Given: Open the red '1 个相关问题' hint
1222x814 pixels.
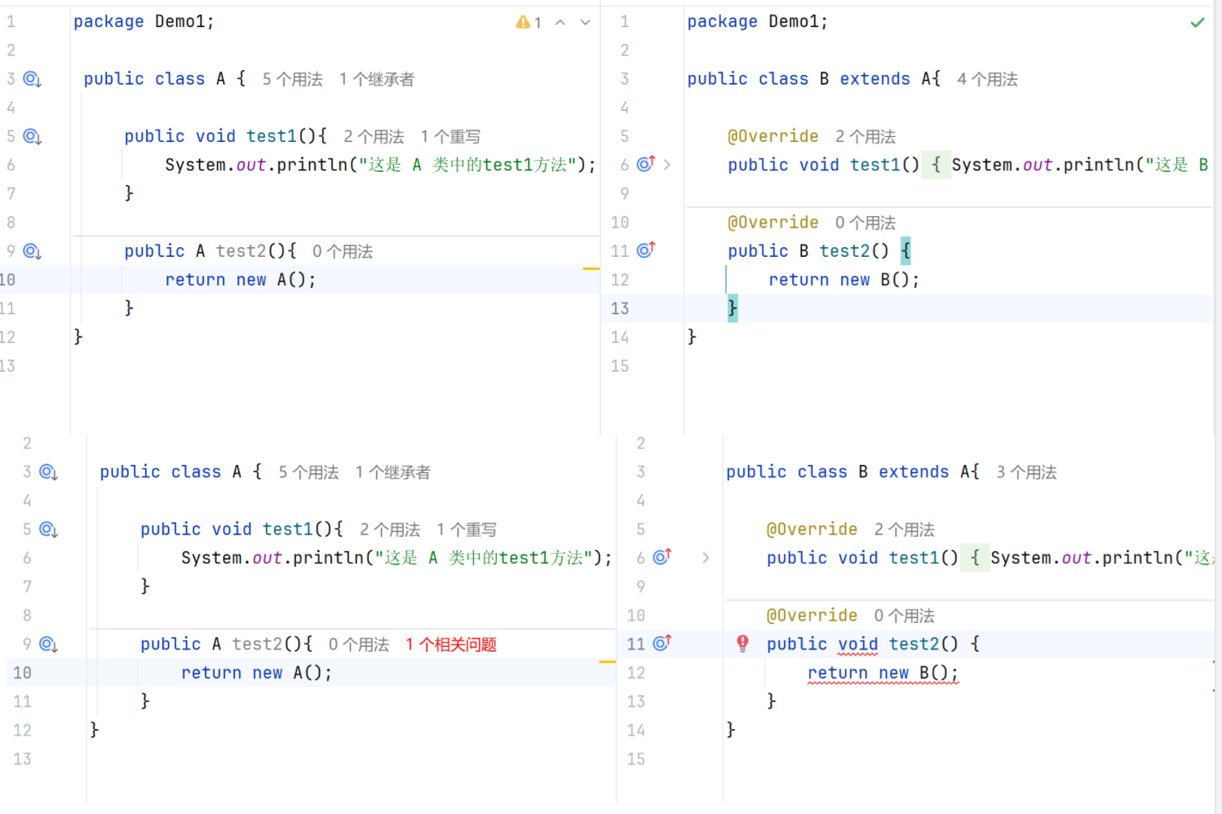Looking at the screenshot, I should pyautogui.click(x=451, y=644).
